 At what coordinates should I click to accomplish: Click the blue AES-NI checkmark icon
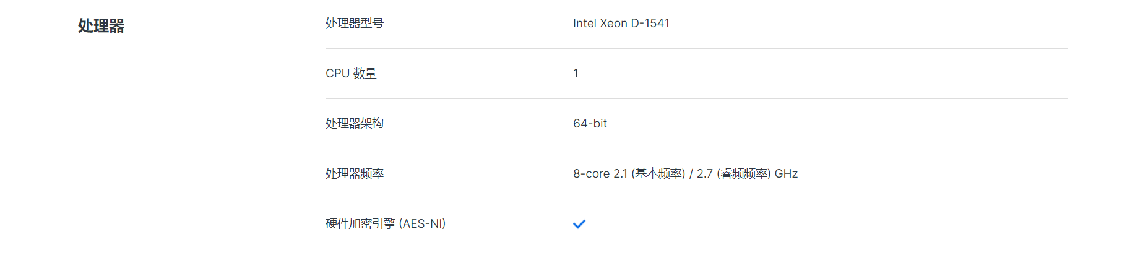pyautogui.click(x=579, y=224)
